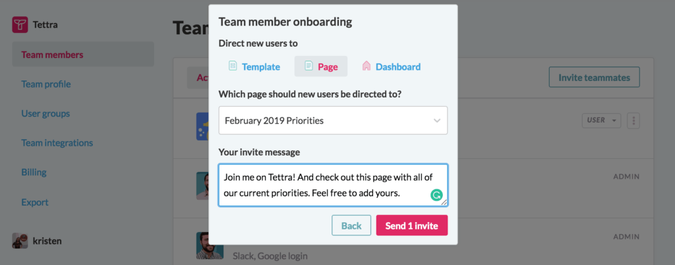This screenshot has width=675, height=265.
Task: Click the Grammarly icon in message box
Action: 436,195
